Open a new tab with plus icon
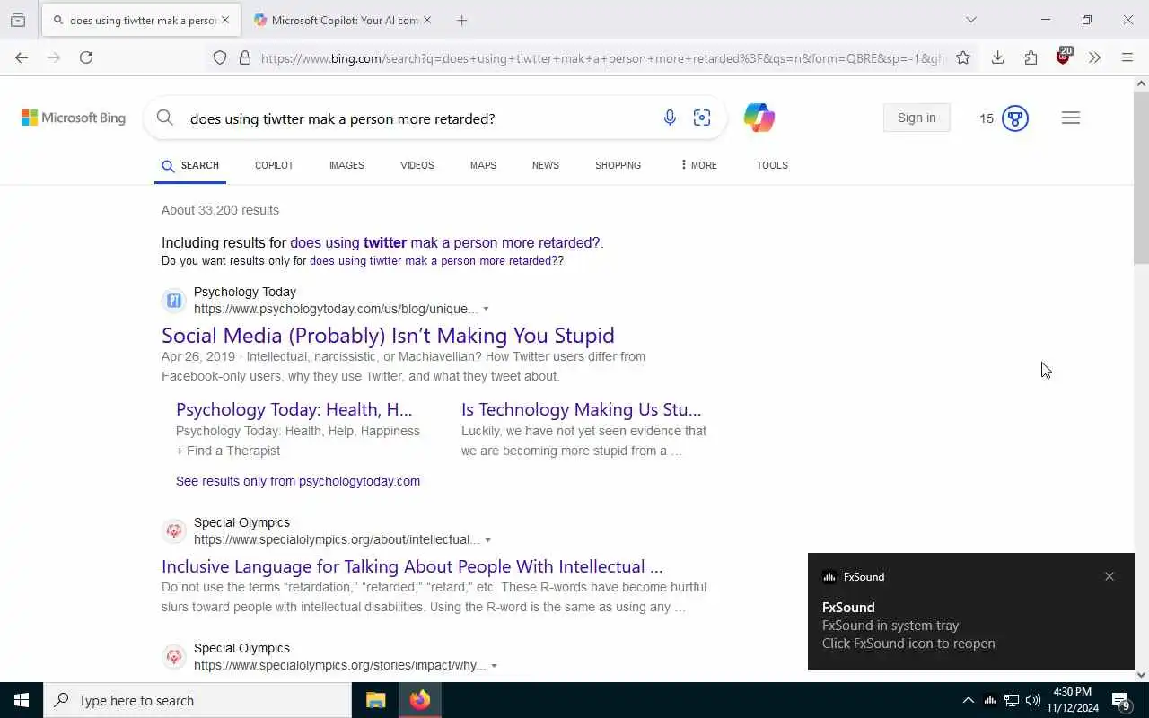Screen dimensions: 1149x718 [461, 20]
